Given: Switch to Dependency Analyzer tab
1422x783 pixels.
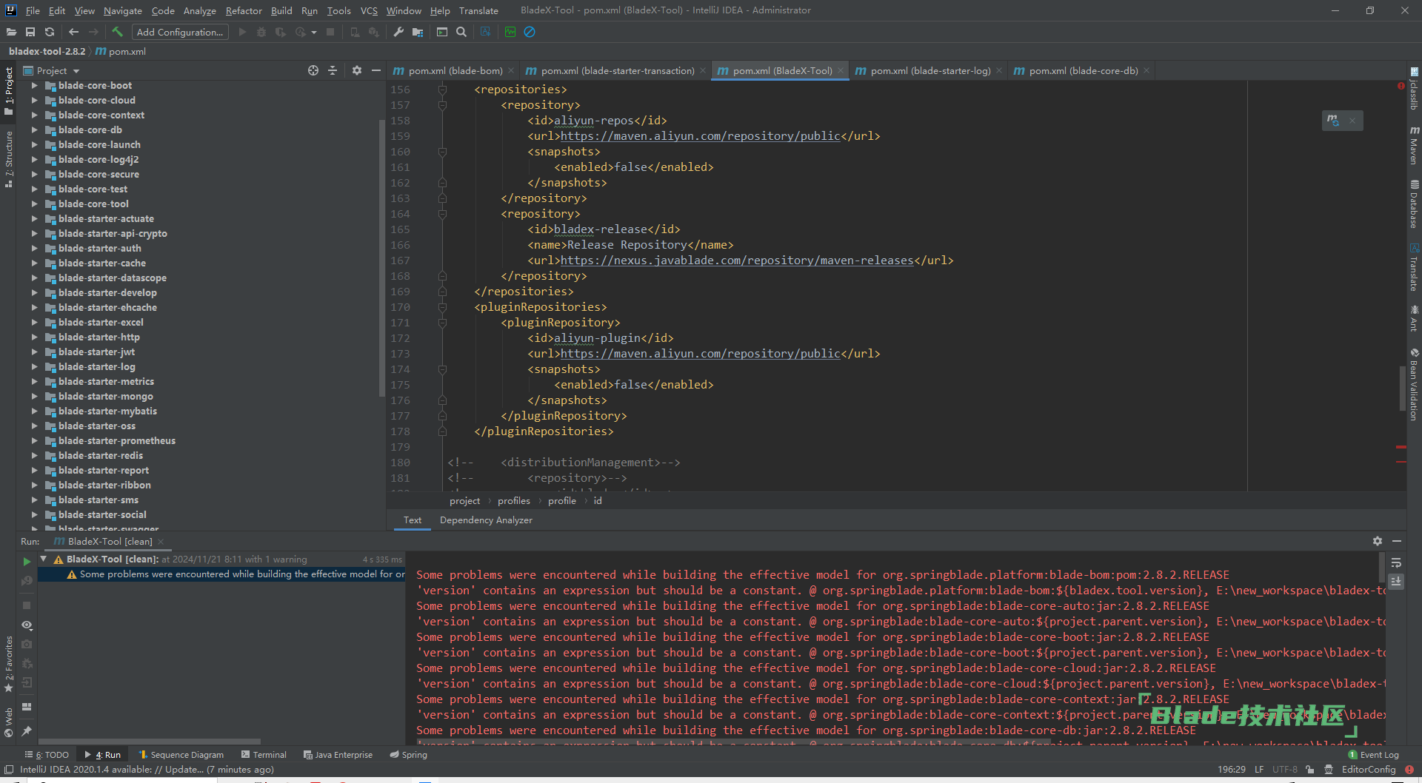Looking at the screenshot, I should coord(486,520).
